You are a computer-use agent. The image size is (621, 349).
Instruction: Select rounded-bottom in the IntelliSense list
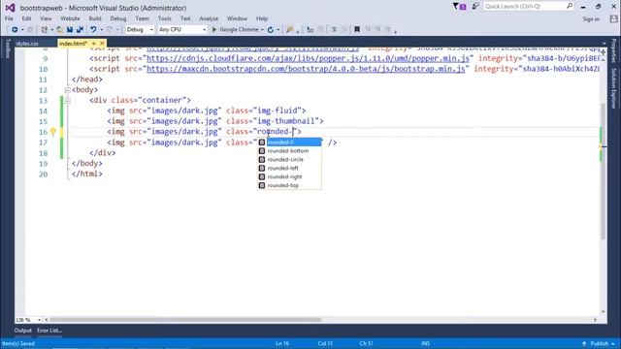pyautogui.click(x=289, y=151)
